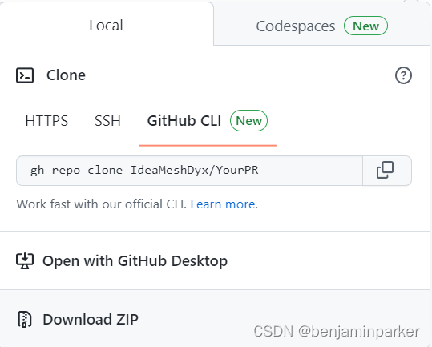Image resolution: width=432 pixels, height=347 pixels.
Task: Select the GitHub CLI clone option
Action: coord(208,121)
